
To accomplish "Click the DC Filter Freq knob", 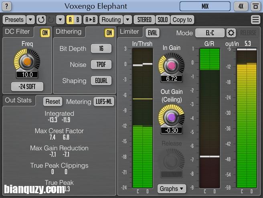I will tap(27, 62).
